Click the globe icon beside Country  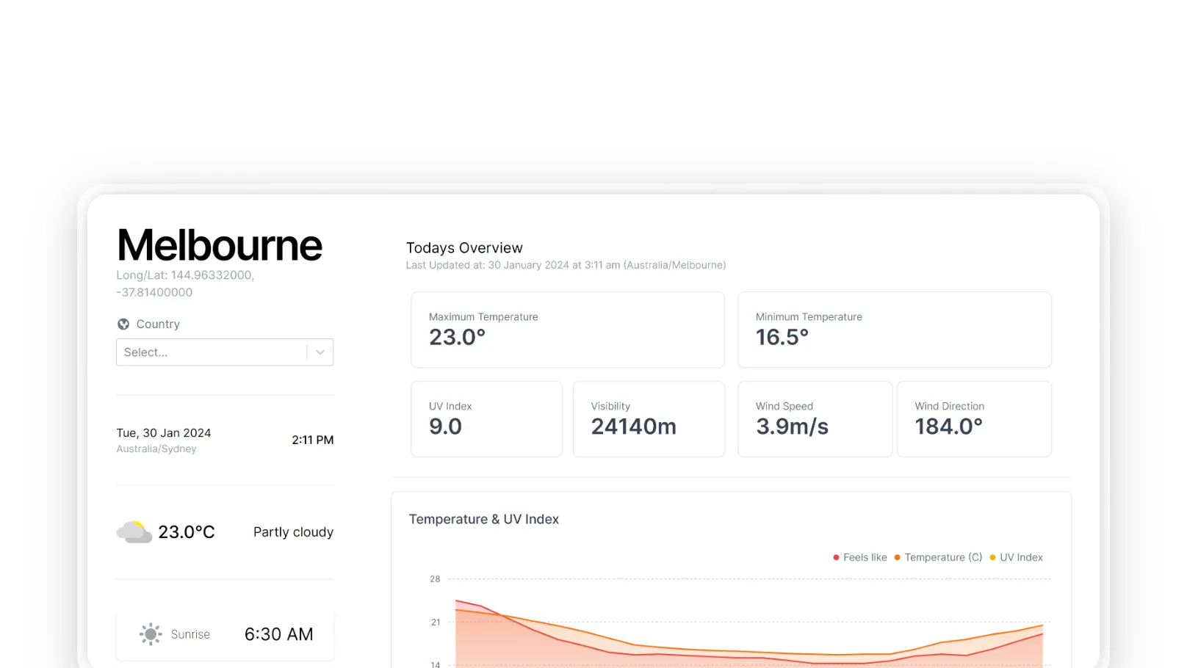[x=123, y=324]
